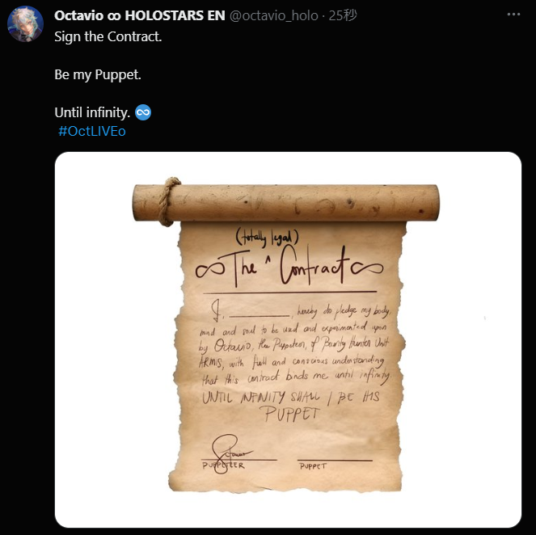Click the wooden roller at the top of the scroll

tap(285, 203)
